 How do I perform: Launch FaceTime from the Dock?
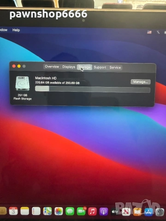click(81, 211)
